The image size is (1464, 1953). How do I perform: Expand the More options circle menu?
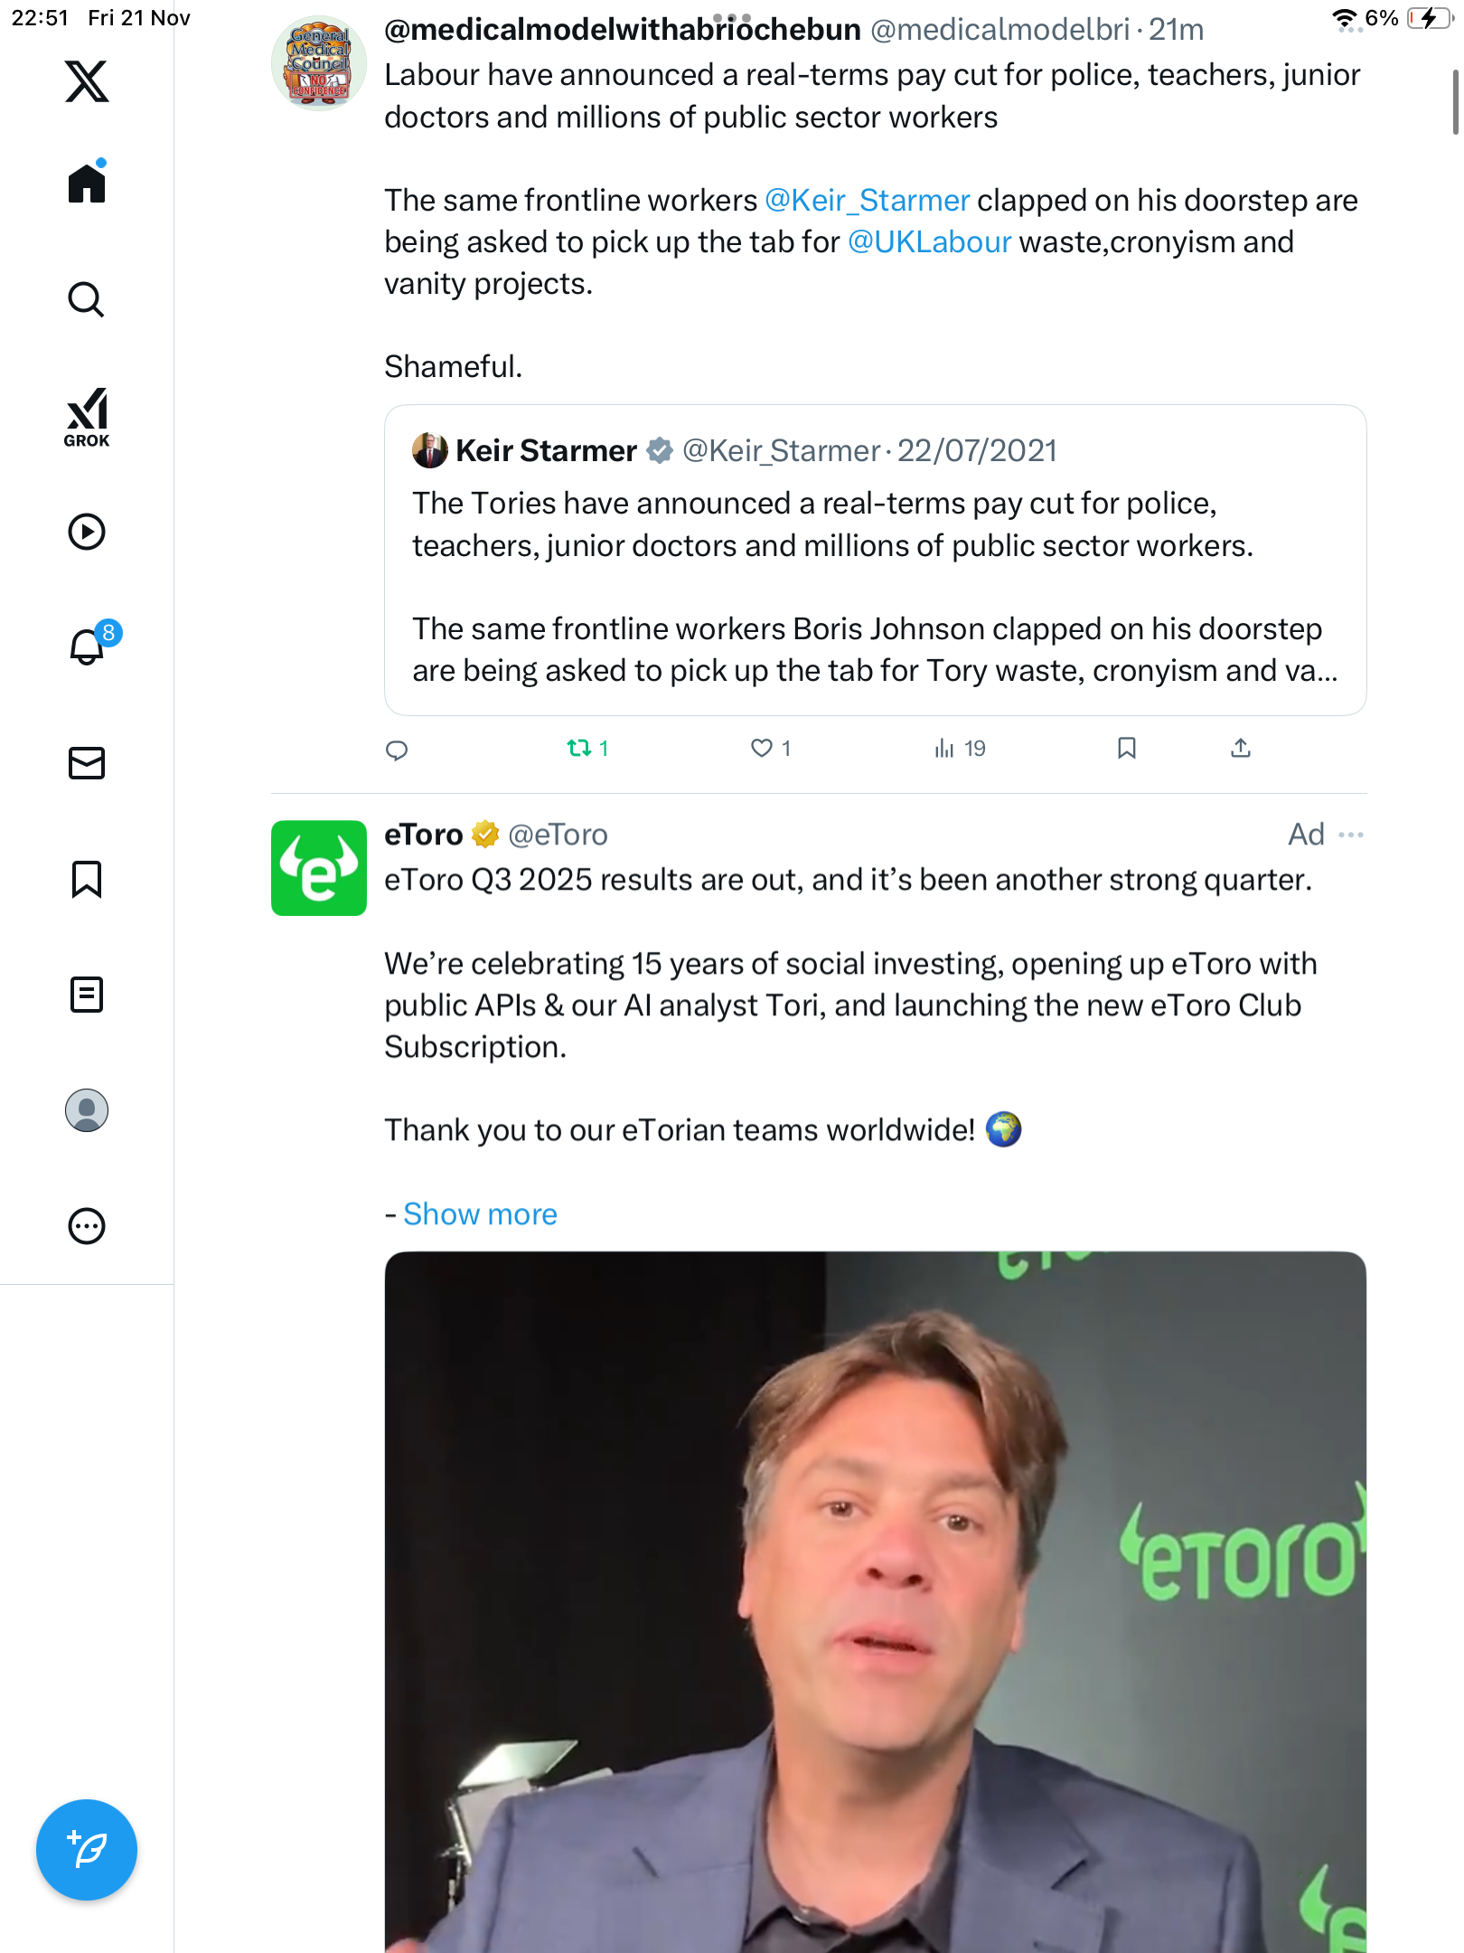(x=87, y=1226)
